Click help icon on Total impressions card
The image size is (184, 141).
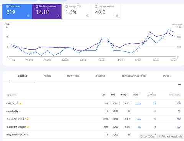[x=58, y=16]
